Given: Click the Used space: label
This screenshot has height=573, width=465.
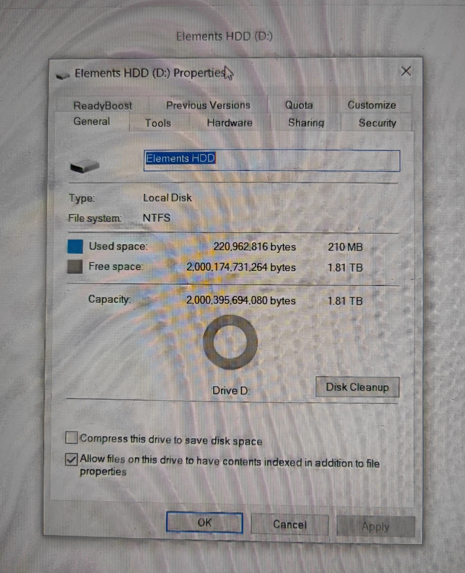Looking at the screenshot, I should (118, 246).
